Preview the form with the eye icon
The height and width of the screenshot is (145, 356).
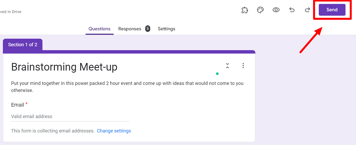[276, 10]
